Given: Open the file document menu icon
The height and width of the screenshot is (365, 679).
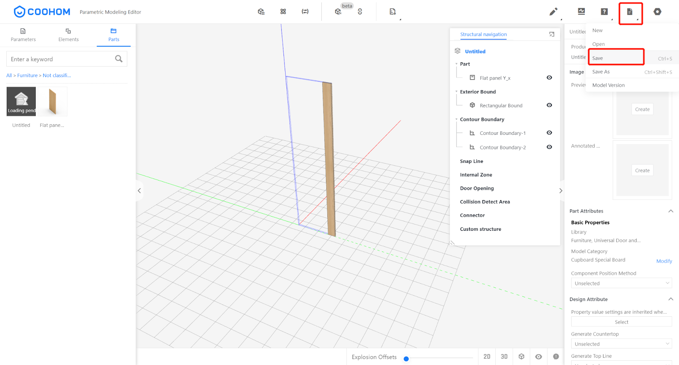Looking at the screenshot, I should [630, 12].
